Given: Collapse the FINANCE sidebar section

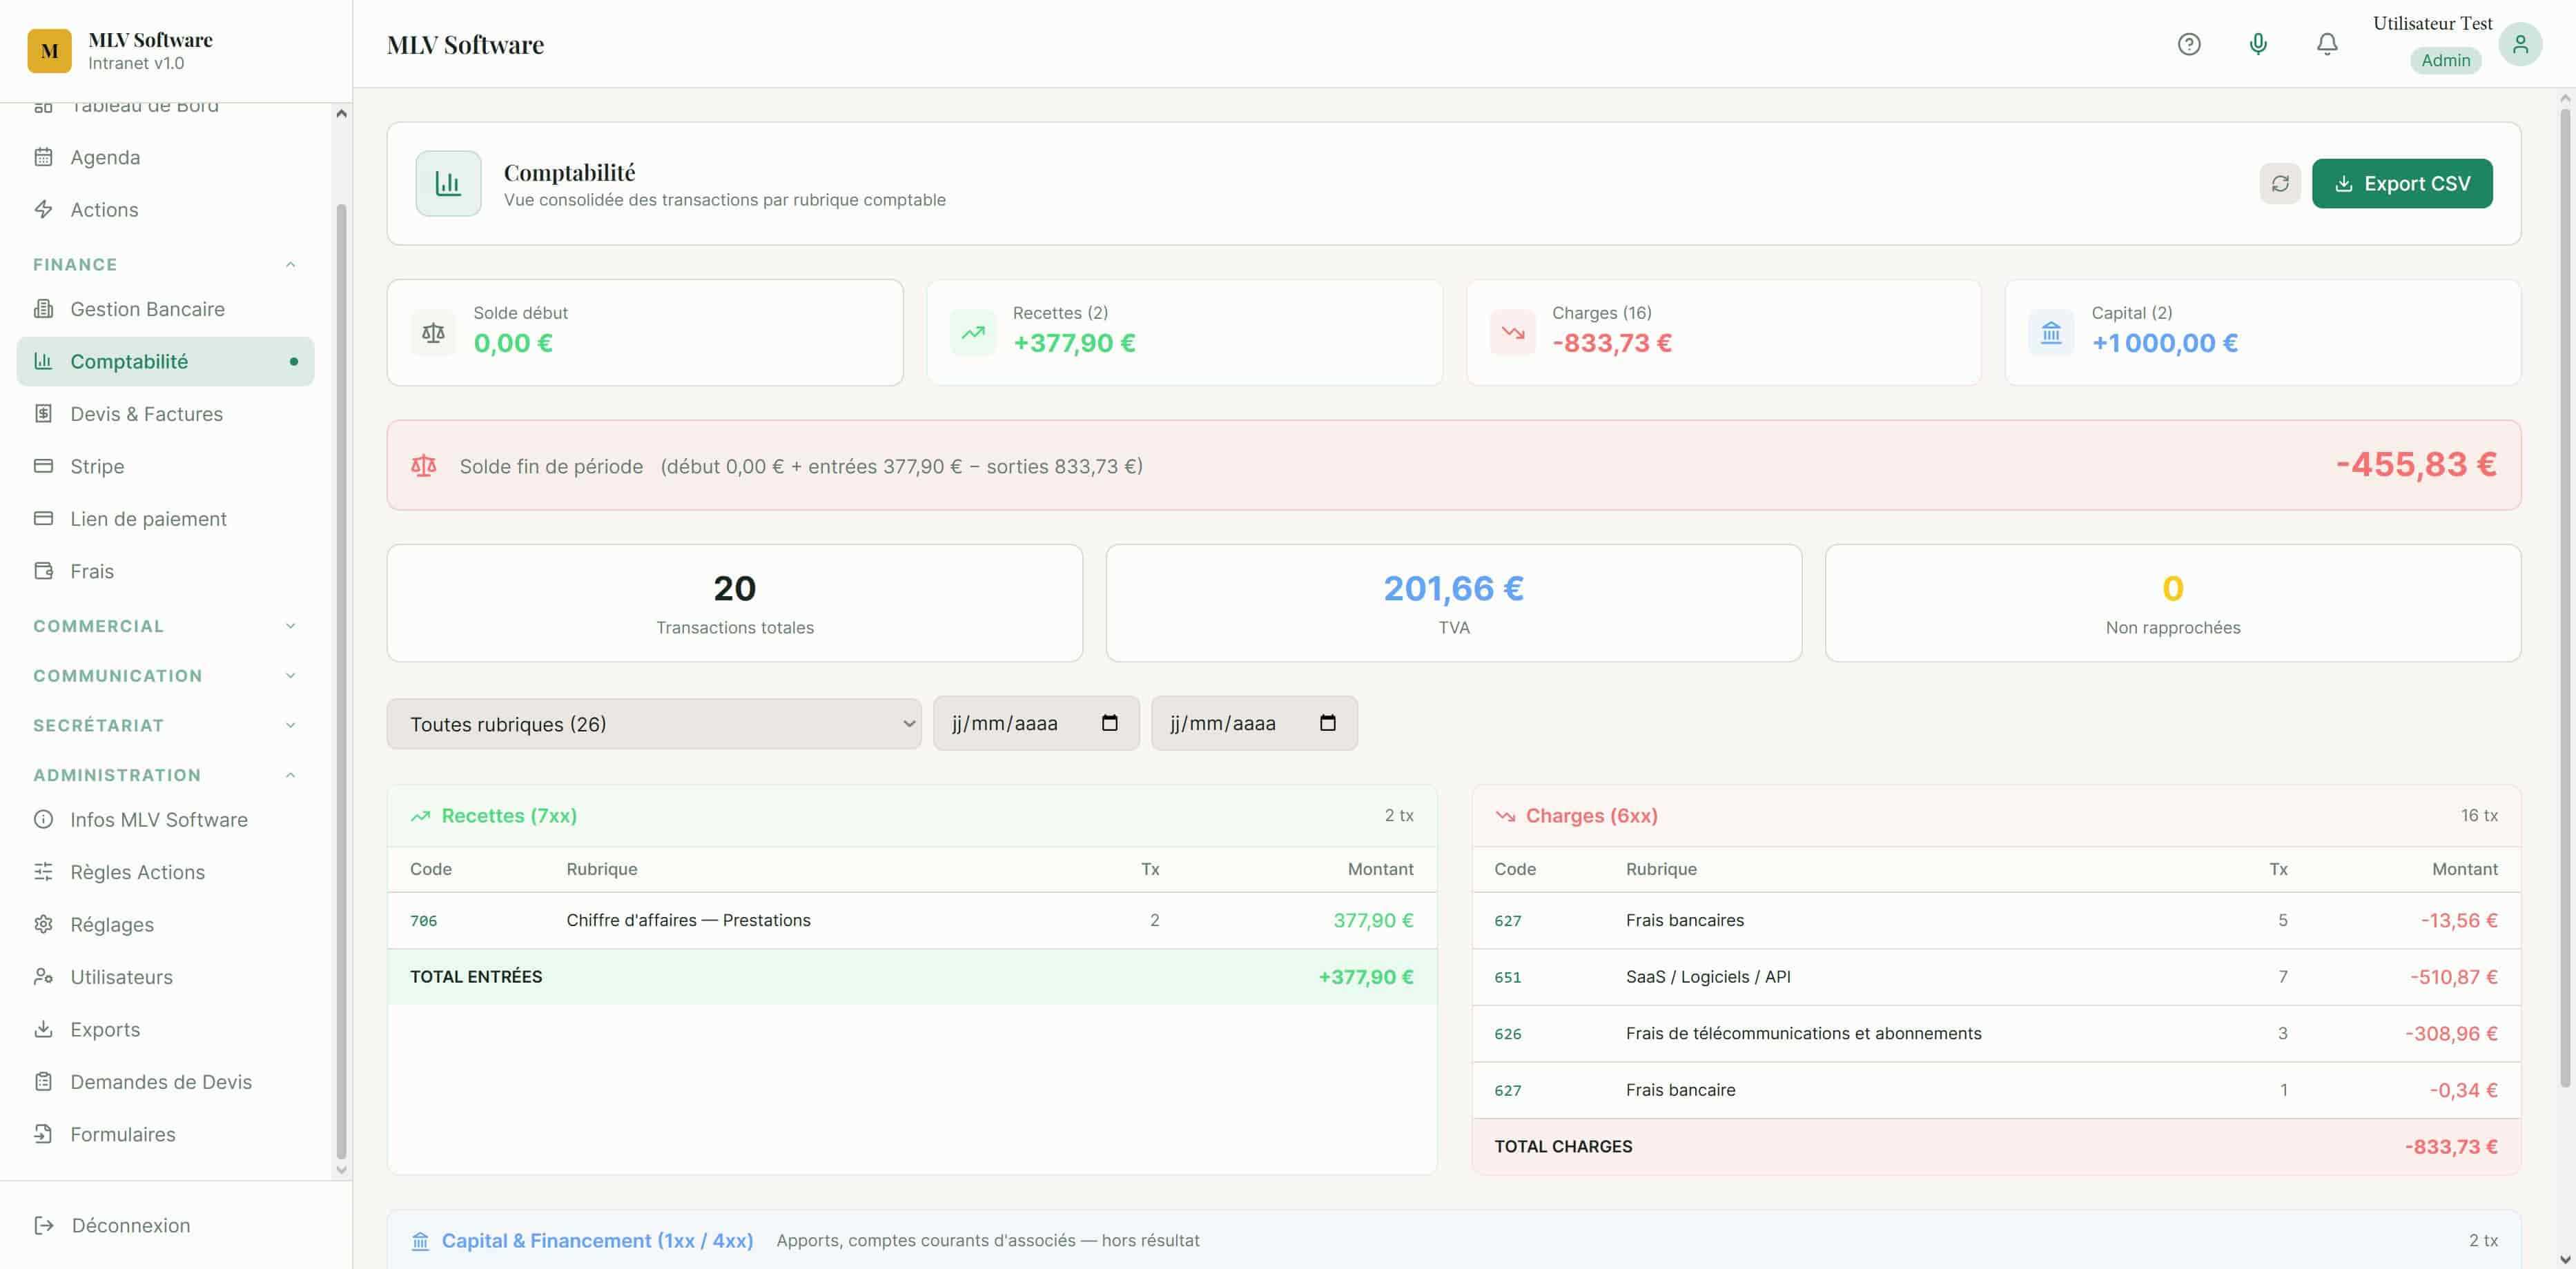Looking at the screenshot, I should (x=165, y=264).
